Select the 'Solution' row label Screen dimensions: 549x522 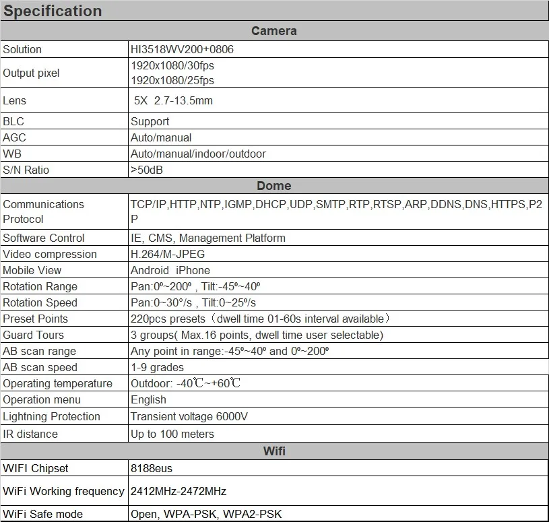click(x=22, y=49)
